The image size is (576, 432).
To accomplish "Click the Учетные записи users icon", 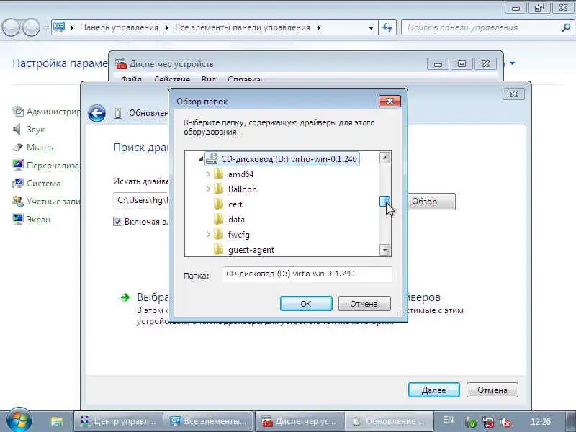I will point(17,201).
